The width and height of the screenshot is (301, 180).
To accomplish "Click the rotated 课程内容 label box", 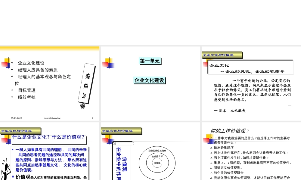I will point(86,83).
